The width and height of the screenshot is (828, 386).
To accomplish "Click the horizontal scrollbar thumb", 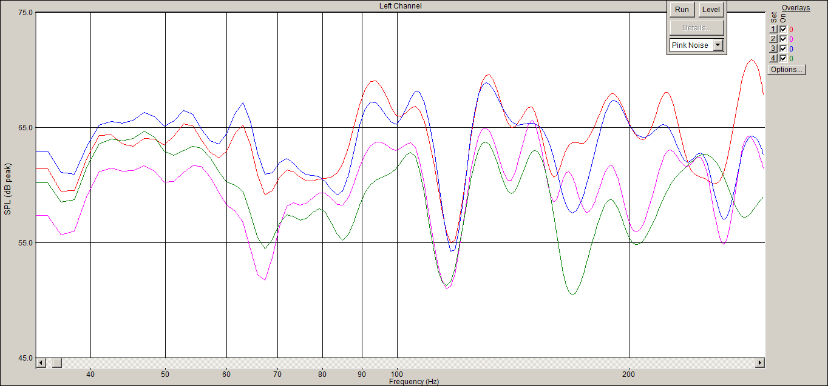I will click(56, 362).
